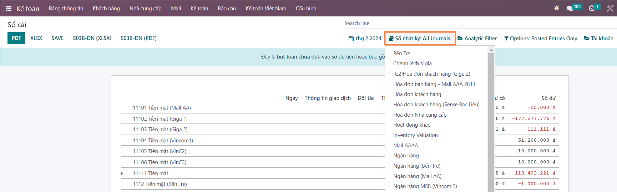Click account 11106 Tiền mặt (VinC3)

tap(160, 162)
